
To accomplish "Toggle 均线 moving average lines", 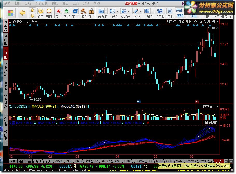I will click(x=181, y=22).
